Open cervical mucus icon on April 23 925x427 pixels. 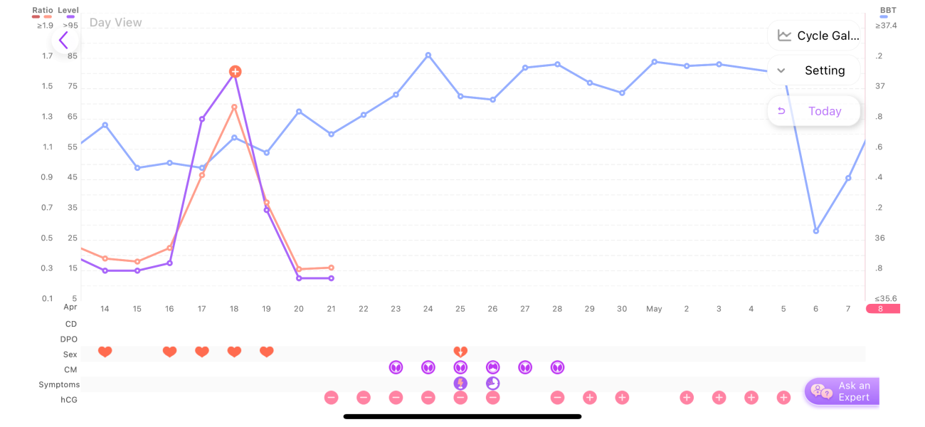click(396, 367)
